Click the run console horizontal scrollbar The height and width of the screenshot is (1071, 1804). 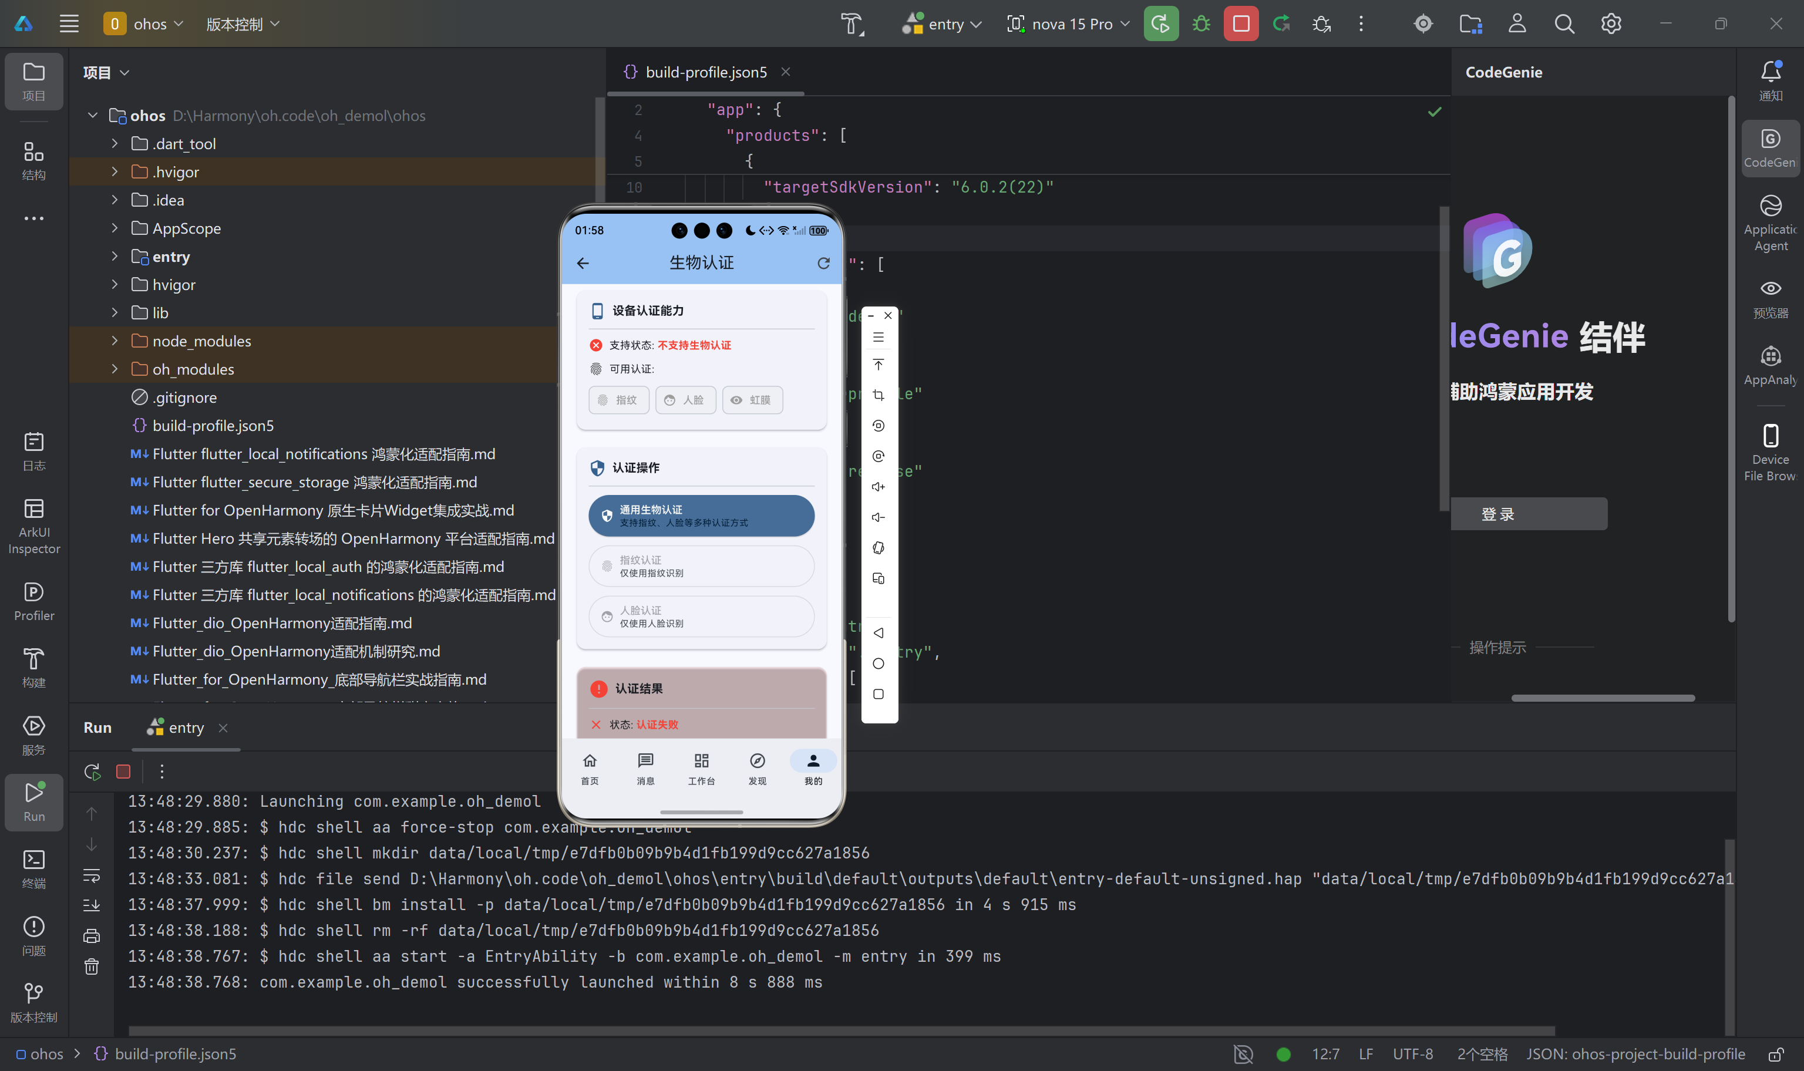(841, 1030)
